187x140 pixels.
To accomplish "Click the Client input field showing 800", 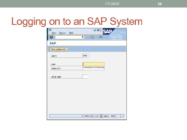I will click(x=86, y=56).
